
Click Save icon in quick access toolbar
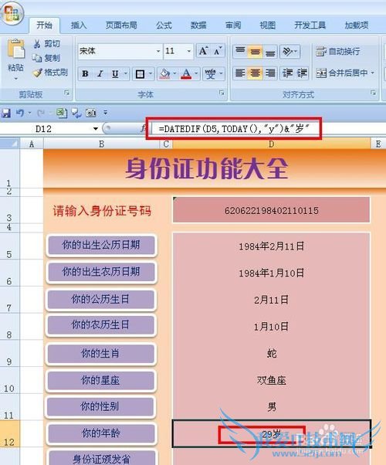point(6,113)
